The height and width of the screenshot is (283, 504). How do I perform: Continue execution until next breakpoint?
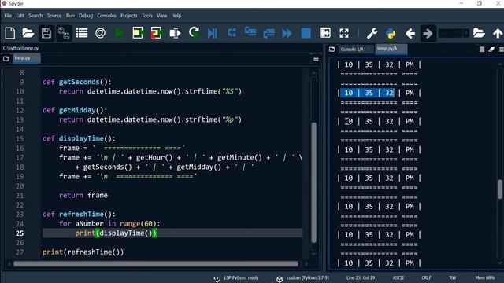287,33
